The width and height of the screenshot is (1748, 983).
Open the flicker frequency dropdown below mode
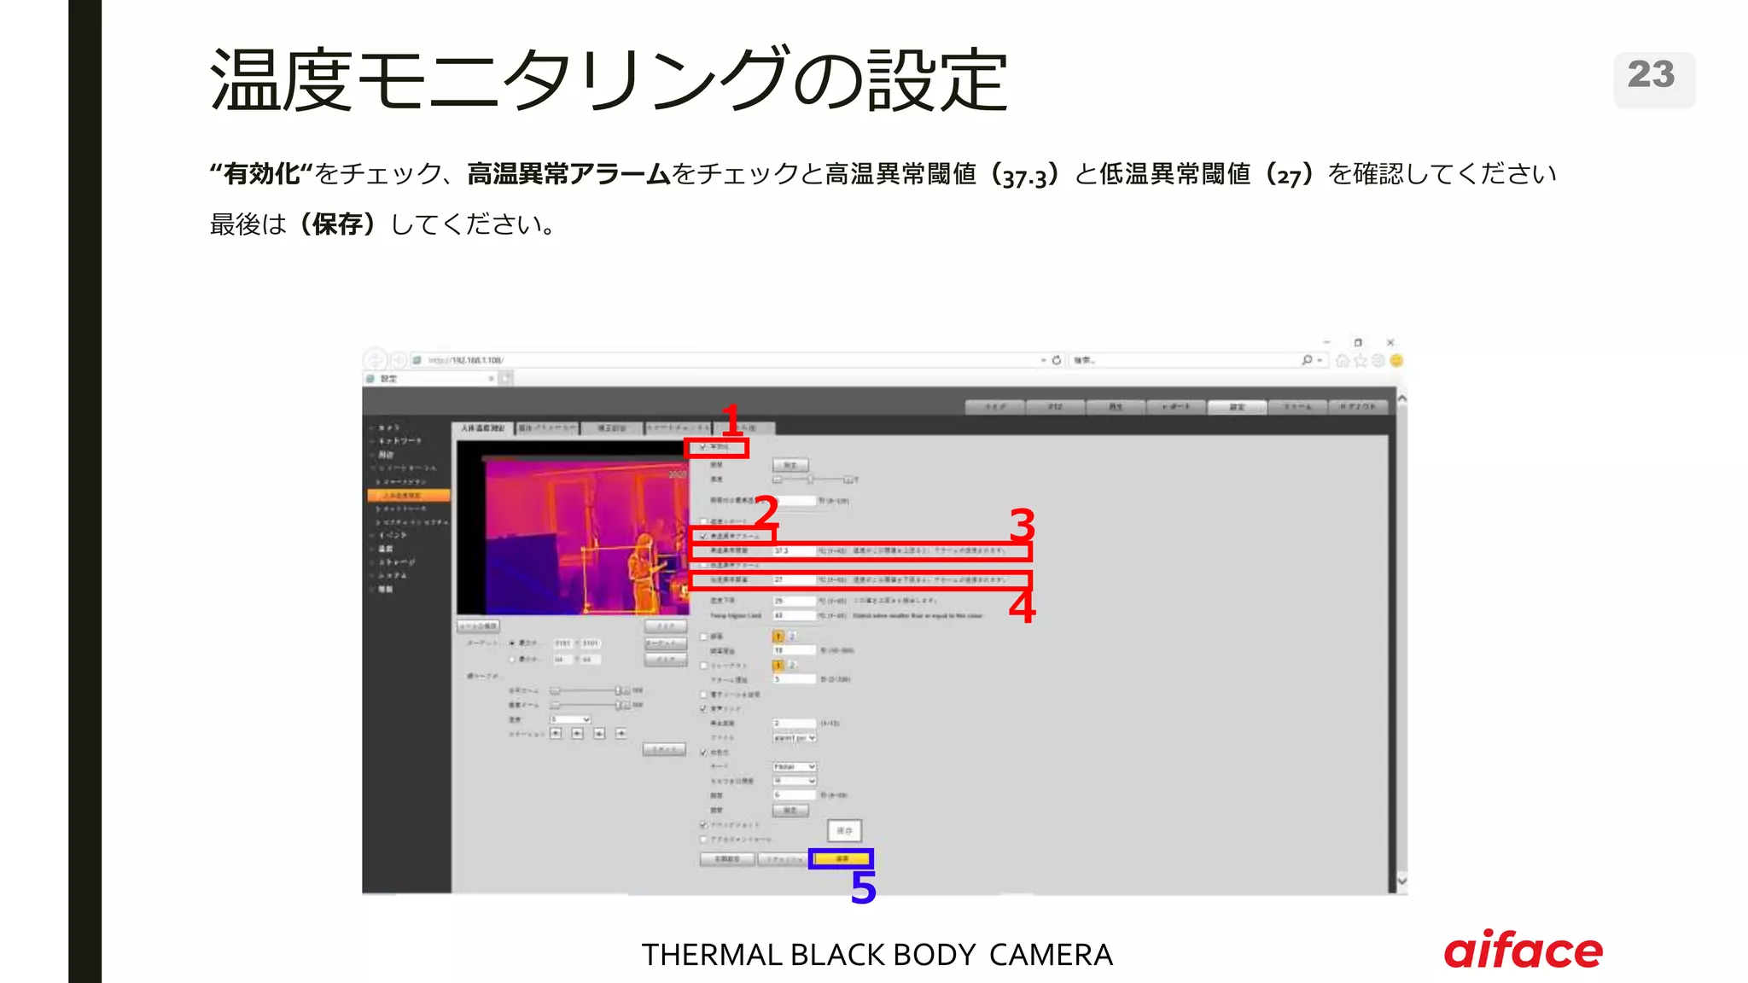point(795,781)
